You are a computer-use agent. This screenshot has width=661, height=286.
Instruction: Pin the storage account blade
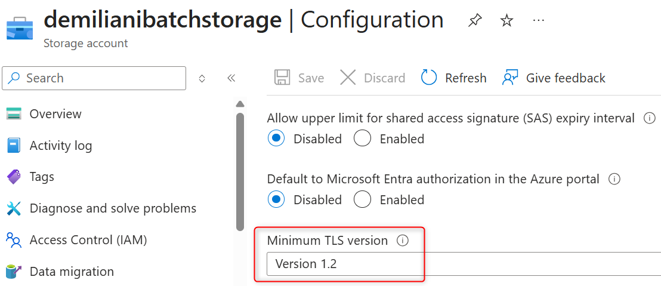tap(475, 21)
